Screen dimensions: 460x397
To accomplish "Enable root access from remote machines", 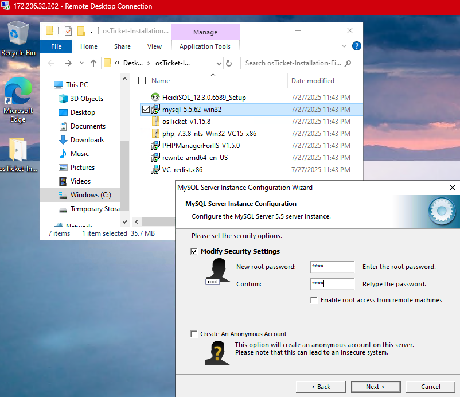I will point(314,300).
